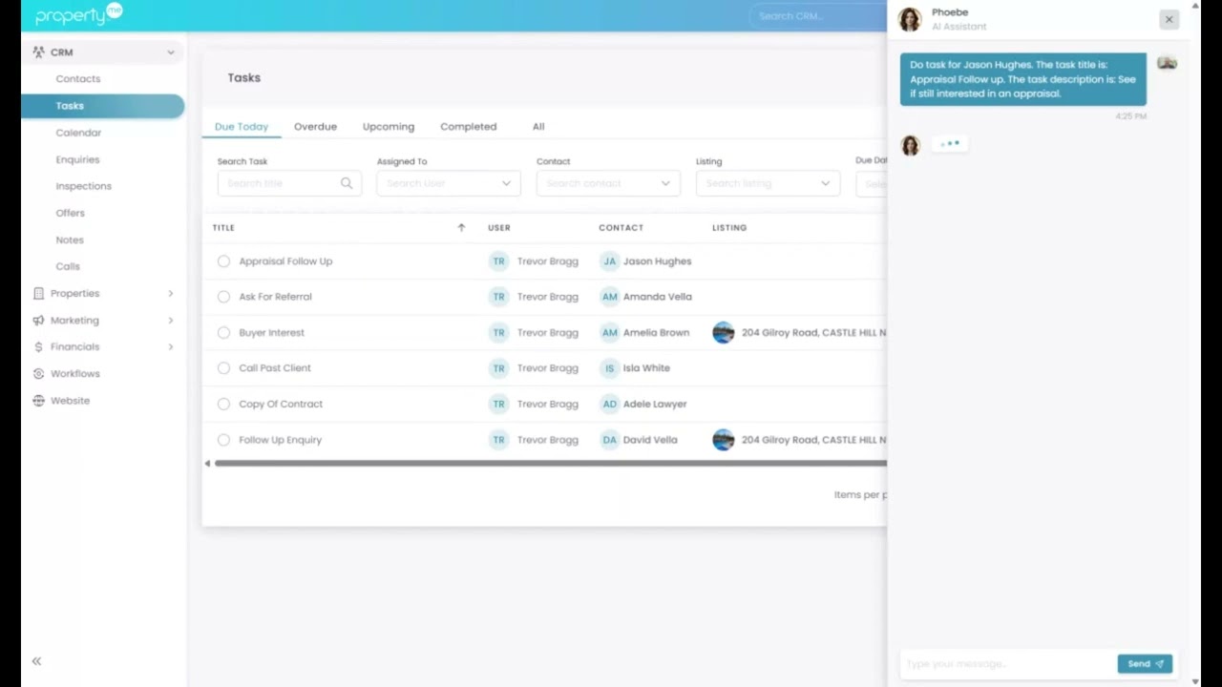
Task: Click the send paper-plane icon
Action: (x=1160, y=664)
